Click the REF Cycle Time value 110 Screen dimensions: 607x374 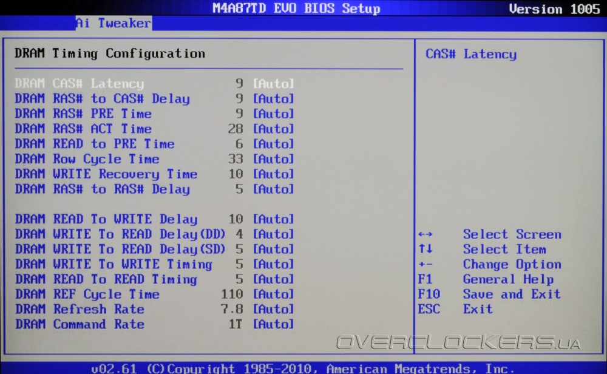point(231,294)
